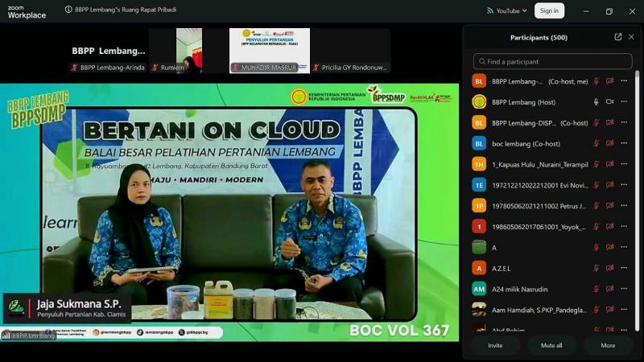Open more options for A24 milik Nasrudin
Screen dimensions: 644x362
pos(625,289)
